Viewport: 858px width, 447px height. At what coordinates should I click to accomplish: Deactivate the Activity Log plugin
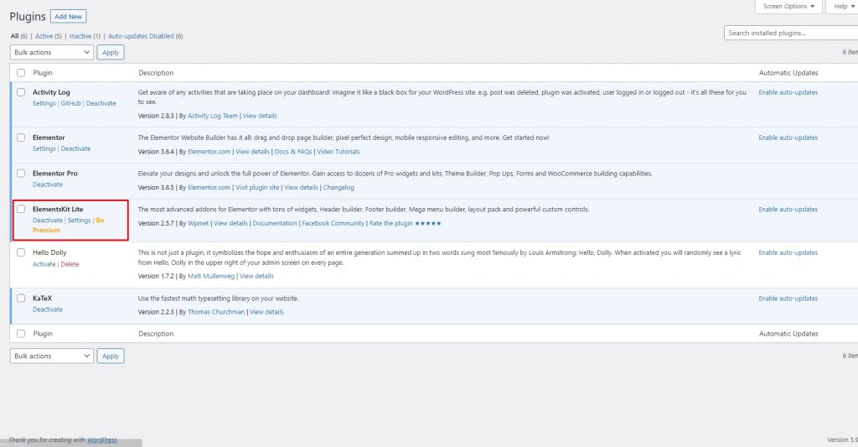click(101, 103)
